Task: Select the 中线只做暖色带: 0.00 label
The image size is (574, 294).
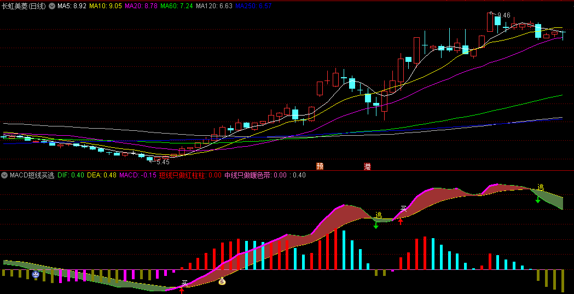Action: point(256,175)
